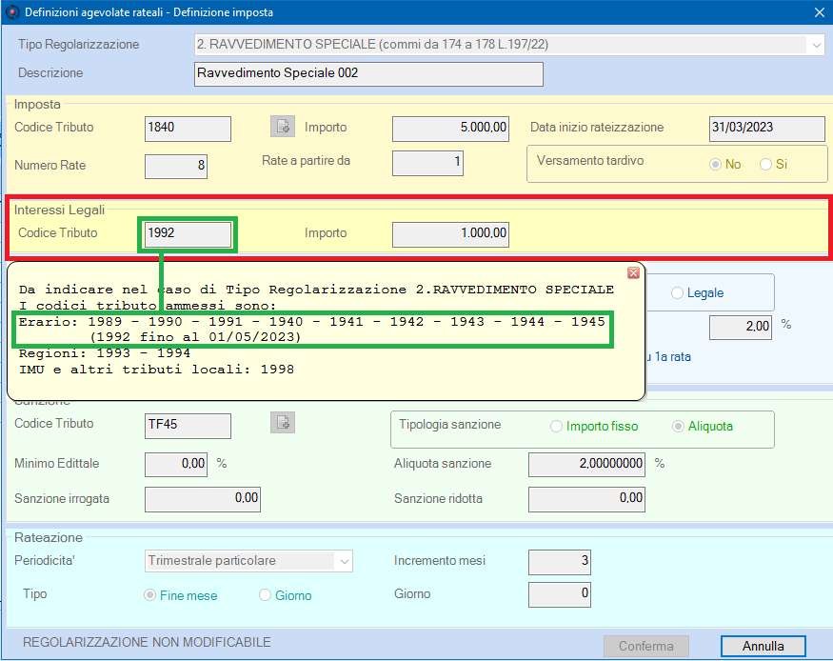833x661 pixels.
Task: Expand the Periodicita' dropdown
Action: pyautogui.click(x=344, y=561)
